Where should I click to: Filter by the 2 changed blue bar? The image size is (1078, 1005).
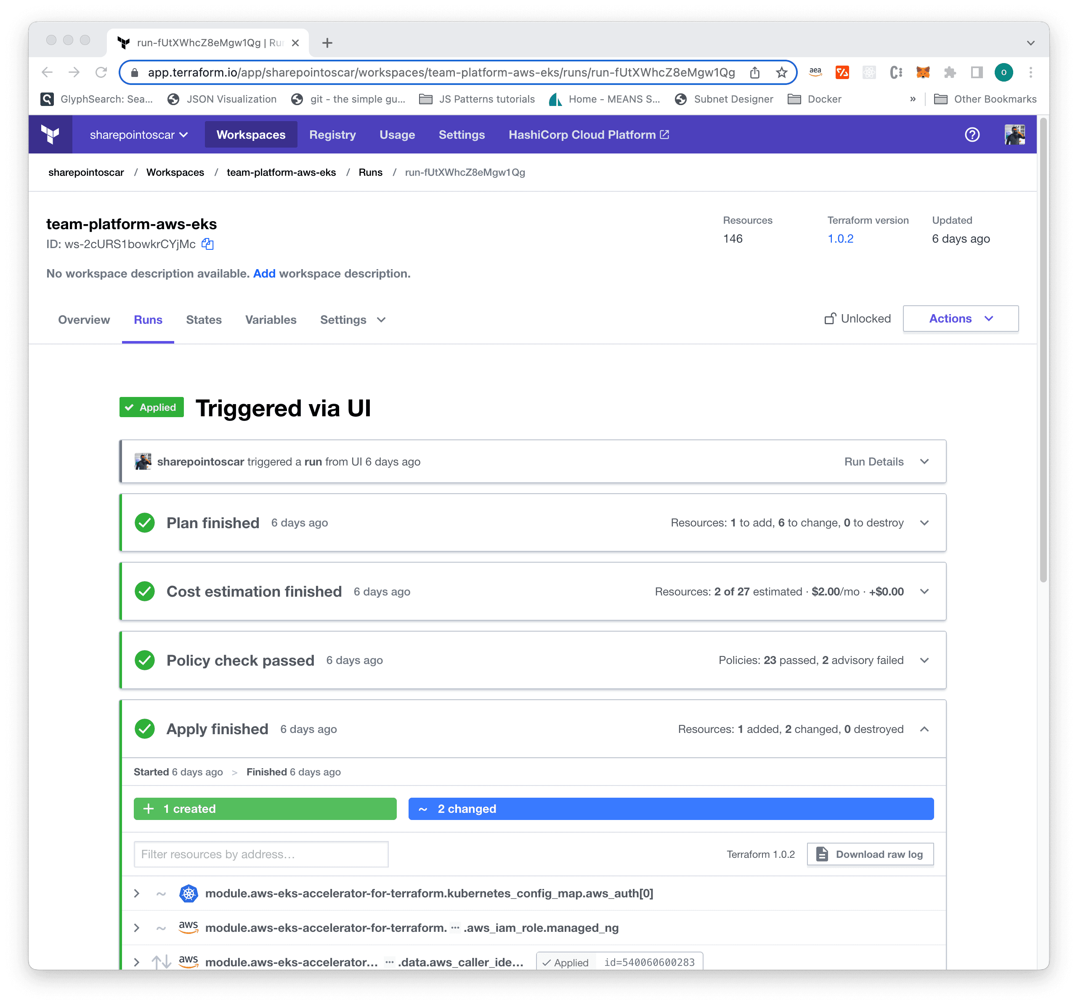670,808
